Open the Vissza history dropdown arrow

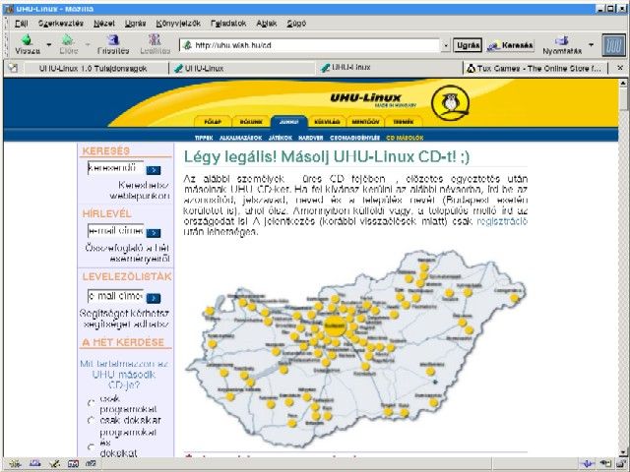coord(49,44)
